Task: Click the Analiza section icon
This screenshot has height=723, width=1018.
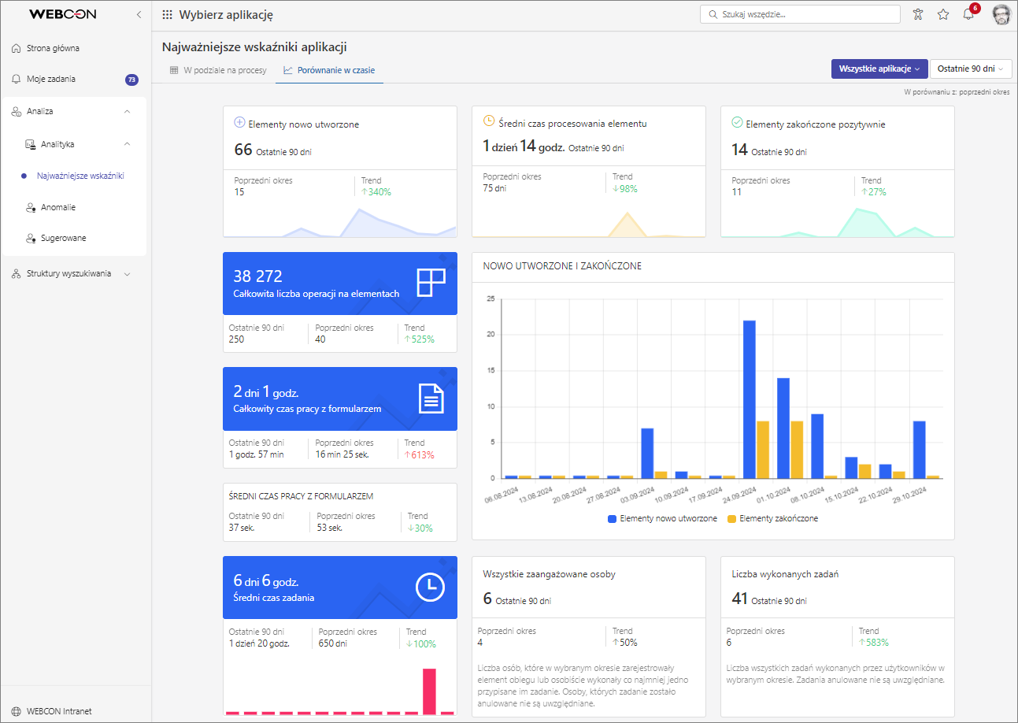Action: click(x=17, y=112)
